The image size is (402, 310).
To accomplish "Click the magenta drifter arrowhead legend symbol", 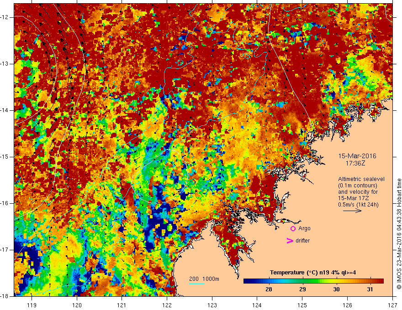I will click(290, 241).
